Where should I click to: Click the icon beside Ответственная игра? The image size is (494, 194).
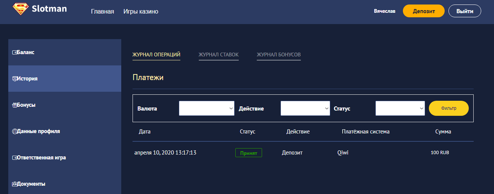(14, 158)
